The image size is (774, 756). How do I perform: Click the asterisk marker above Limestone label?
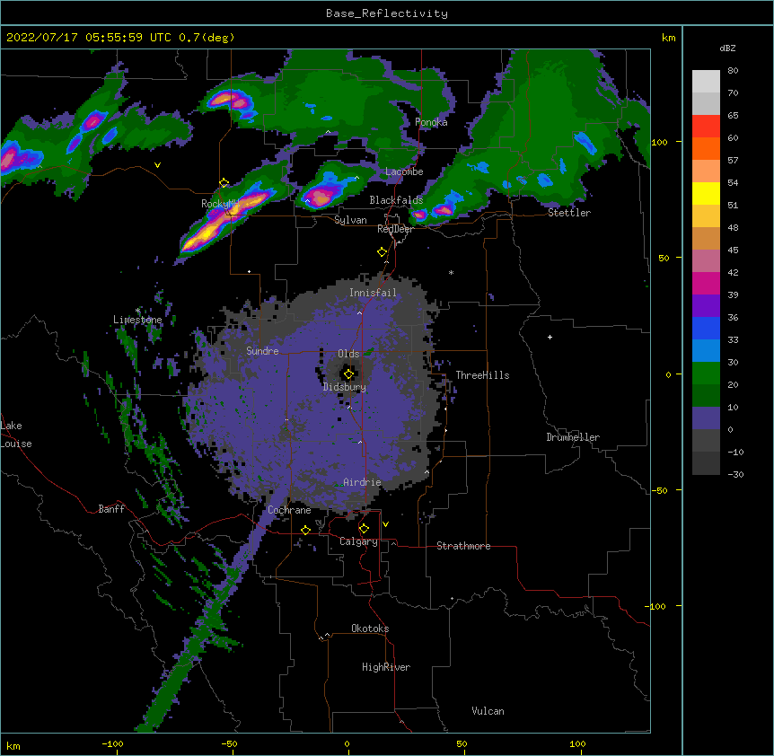(137, 311)
